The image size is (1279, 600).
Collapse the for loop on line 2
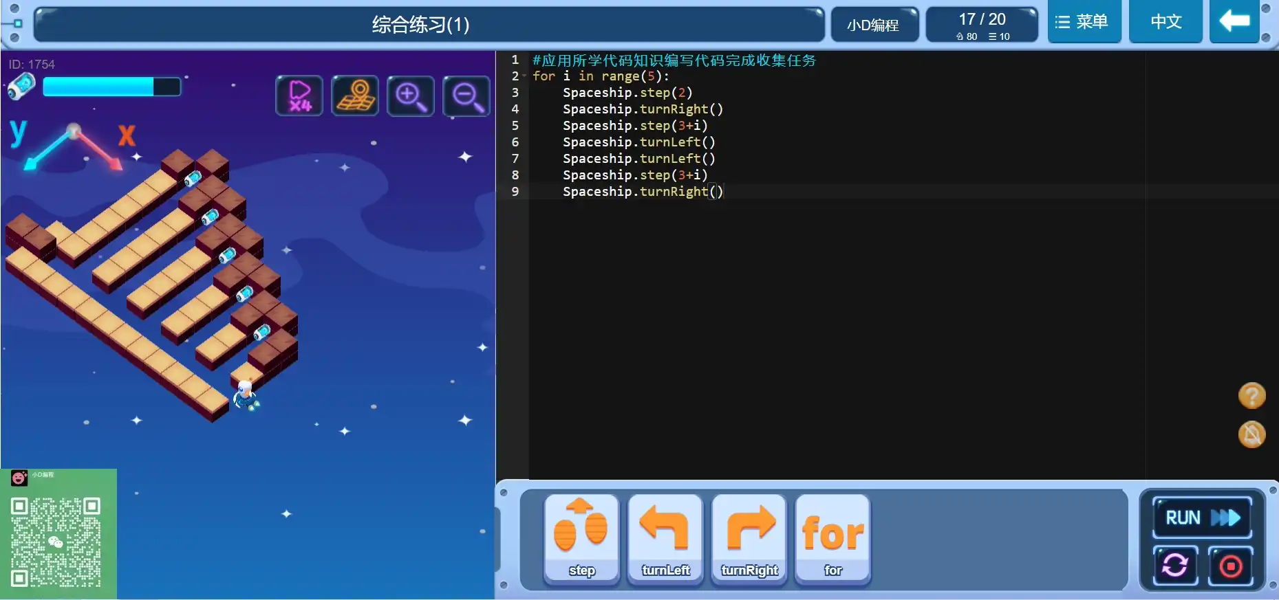coord(524,76)
